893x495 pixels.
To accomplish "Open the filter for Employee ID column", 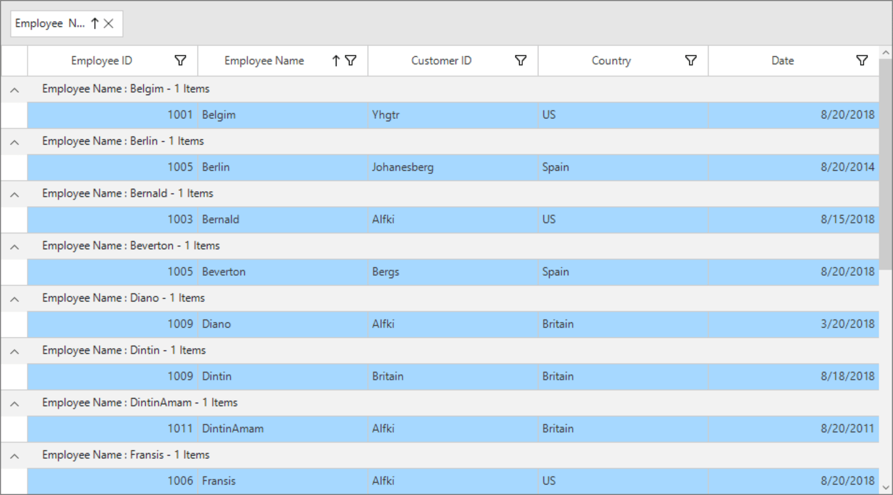I will tap(180, 60).
